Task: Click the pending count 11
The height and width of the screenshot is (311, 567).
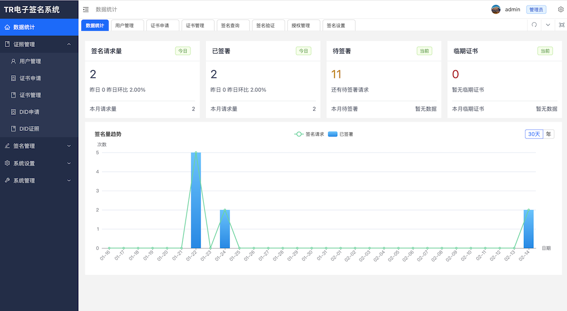Action: pos(336,75)
